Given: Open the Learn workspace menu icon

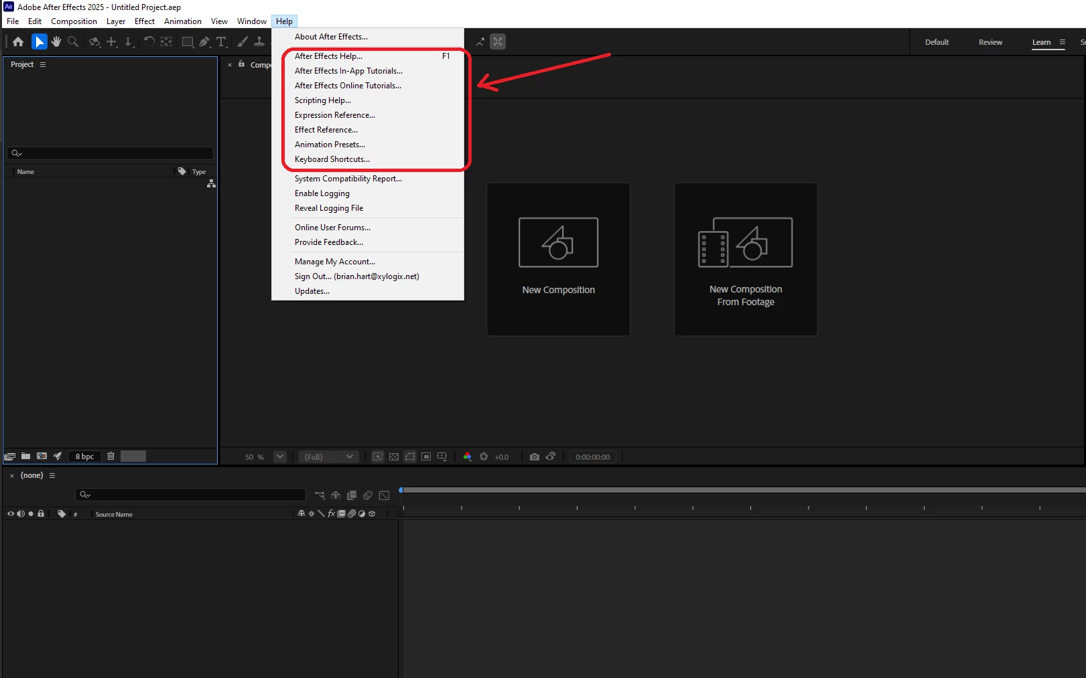Looking at the screenshot, I should click(x=1063, y=42).
